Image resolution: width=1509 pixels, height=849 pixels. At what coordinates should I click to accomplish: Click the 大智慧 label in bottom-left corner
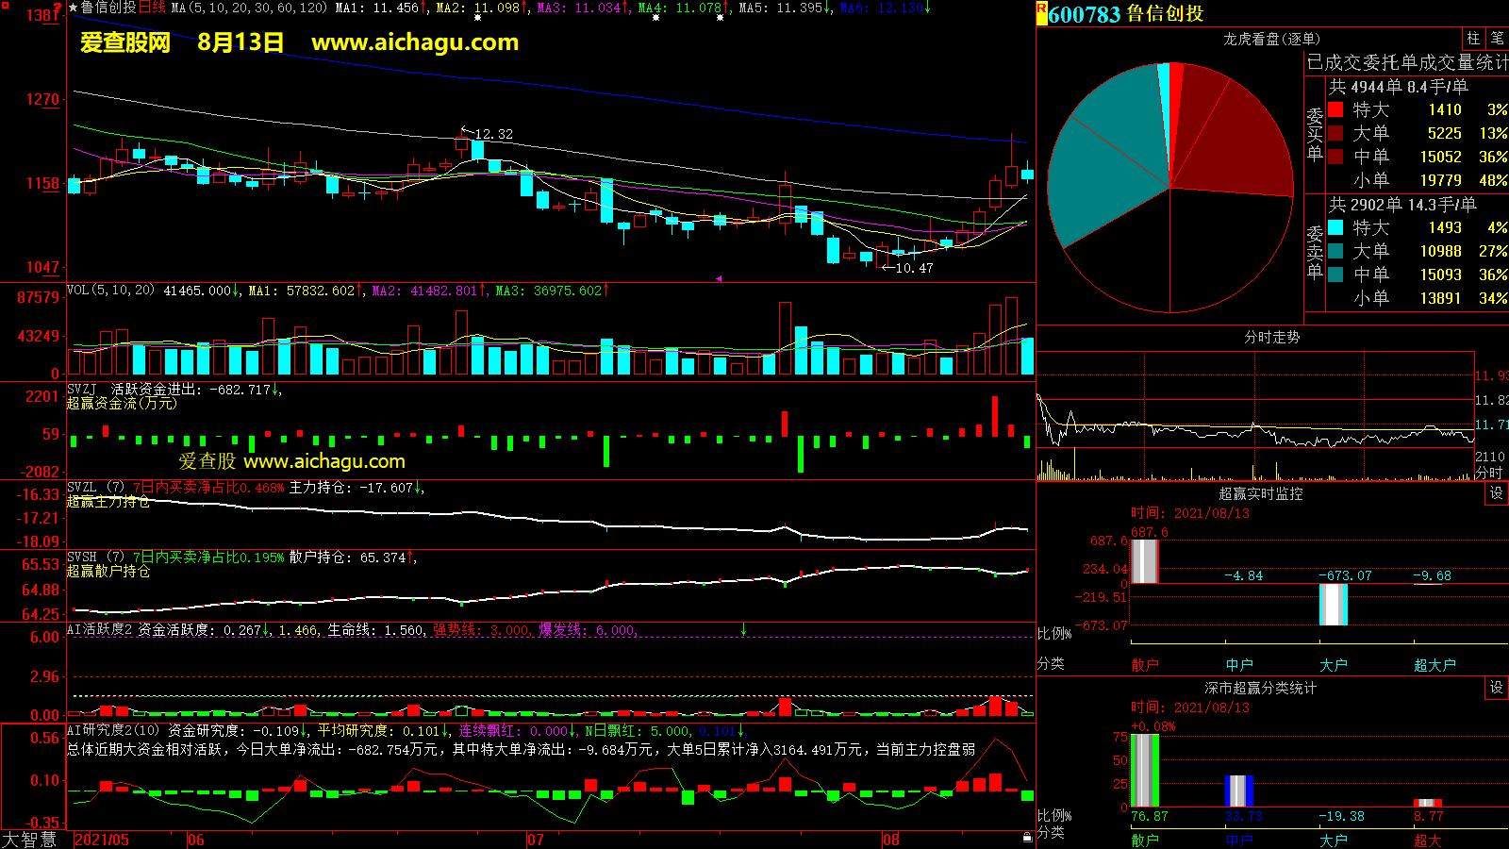coord(29,840)
